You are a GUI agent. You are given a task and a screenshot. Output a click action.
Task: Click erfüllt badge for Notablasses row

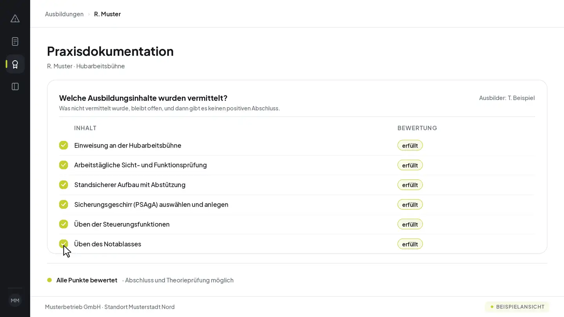click(410, 244)
